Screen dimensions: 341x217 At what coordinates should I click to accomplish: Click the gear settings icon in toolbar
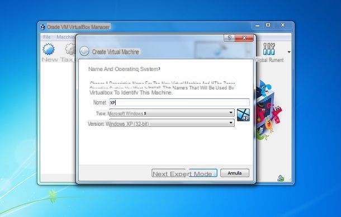[70, 49]
